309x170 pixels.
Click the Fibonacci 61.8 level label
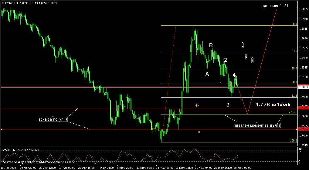pyautogui.click(x=294, y=96)
